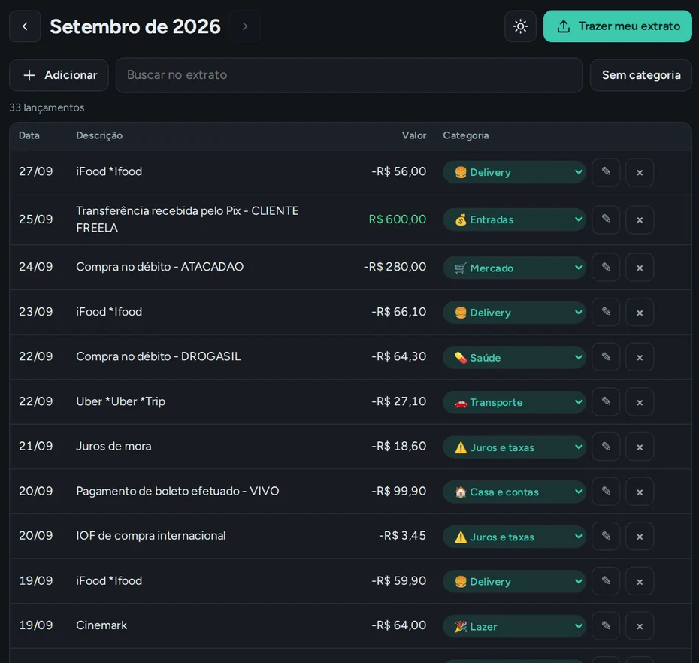
Task: Delete the Uber Trip entry
Action: [640, 401]
